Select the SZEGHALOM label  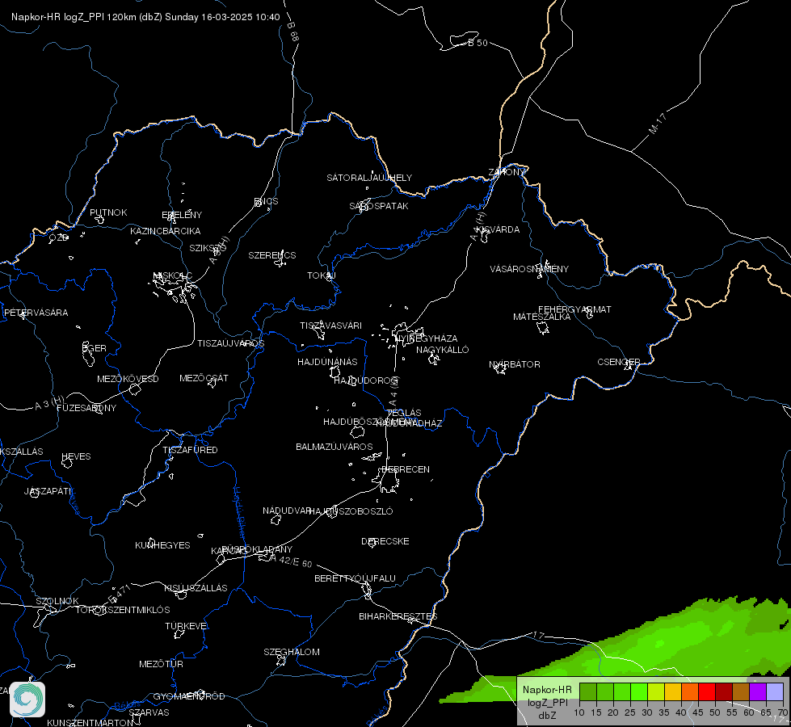click(x=292, y=652)
